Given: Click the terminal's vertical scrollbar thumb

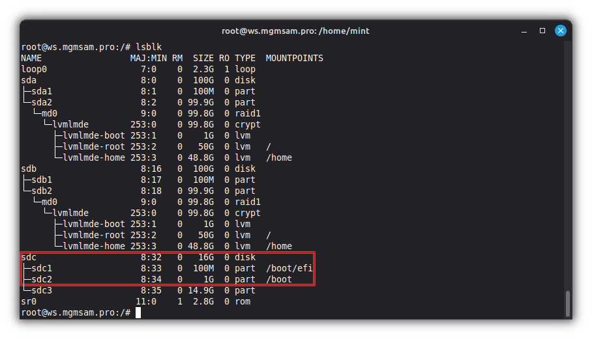Looking at the screenshot, I should (x=567, y=303).
